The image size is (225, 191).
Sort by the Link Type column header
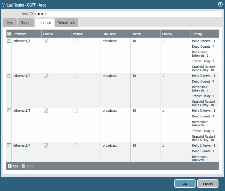[x=116, y=34]
